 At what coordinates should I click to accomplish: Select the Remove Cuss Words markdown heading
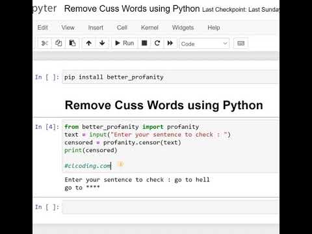[164, 105]
